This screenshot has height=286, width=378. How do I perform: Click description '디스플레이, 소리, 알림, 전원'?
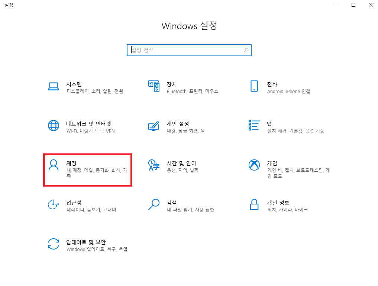point(95,91)
